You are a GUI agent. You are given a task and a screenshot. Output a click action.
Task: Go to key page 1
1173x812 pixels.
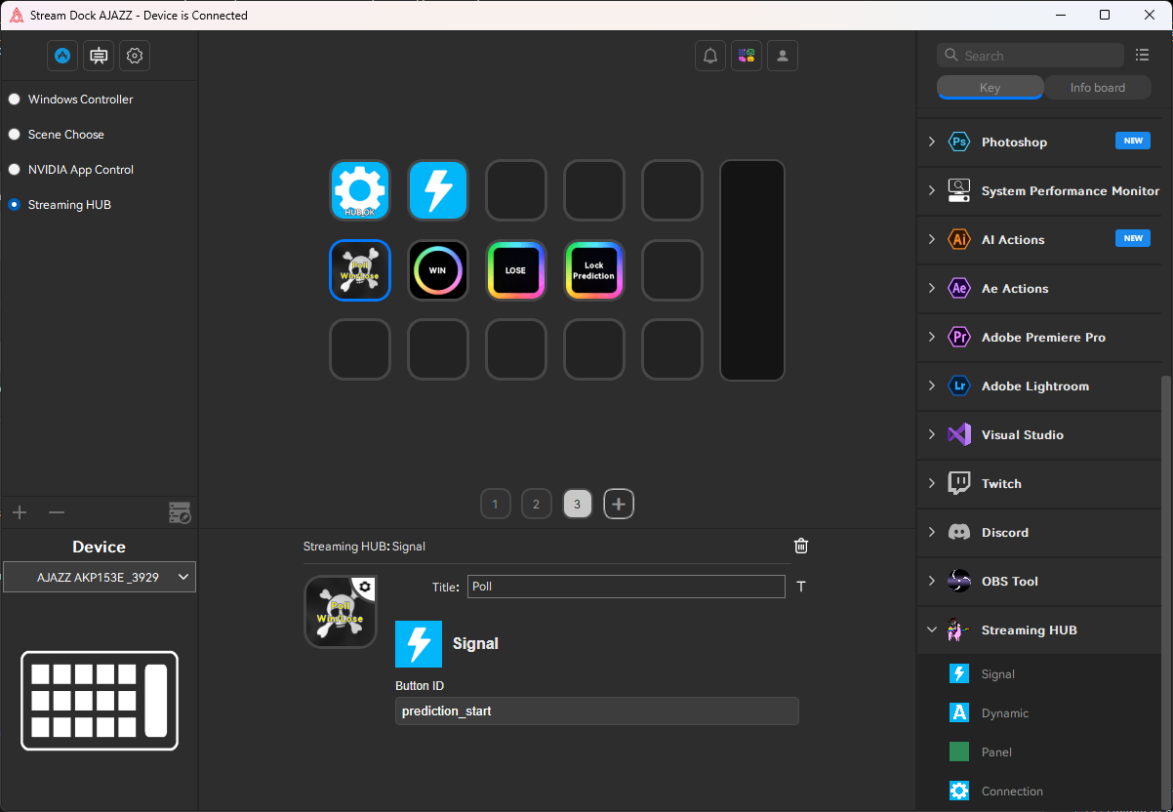[x=496, y=505]
